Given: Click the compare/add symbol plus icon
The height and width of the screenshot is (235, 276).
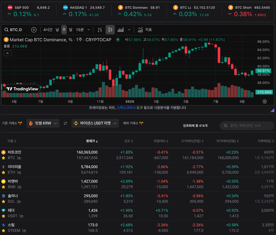Looking at the screenshot, I should coord(34,30).
